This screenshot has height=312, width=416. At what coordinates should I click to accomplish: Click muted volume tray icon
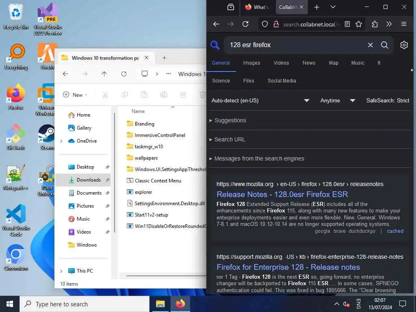click(346, 304)
